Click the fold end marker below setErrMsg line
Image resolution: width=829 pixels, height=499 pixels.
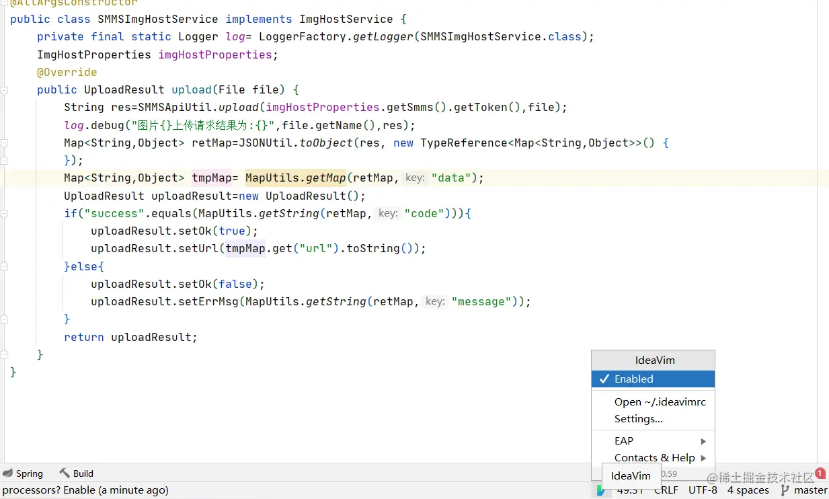[x=4, y=319]
